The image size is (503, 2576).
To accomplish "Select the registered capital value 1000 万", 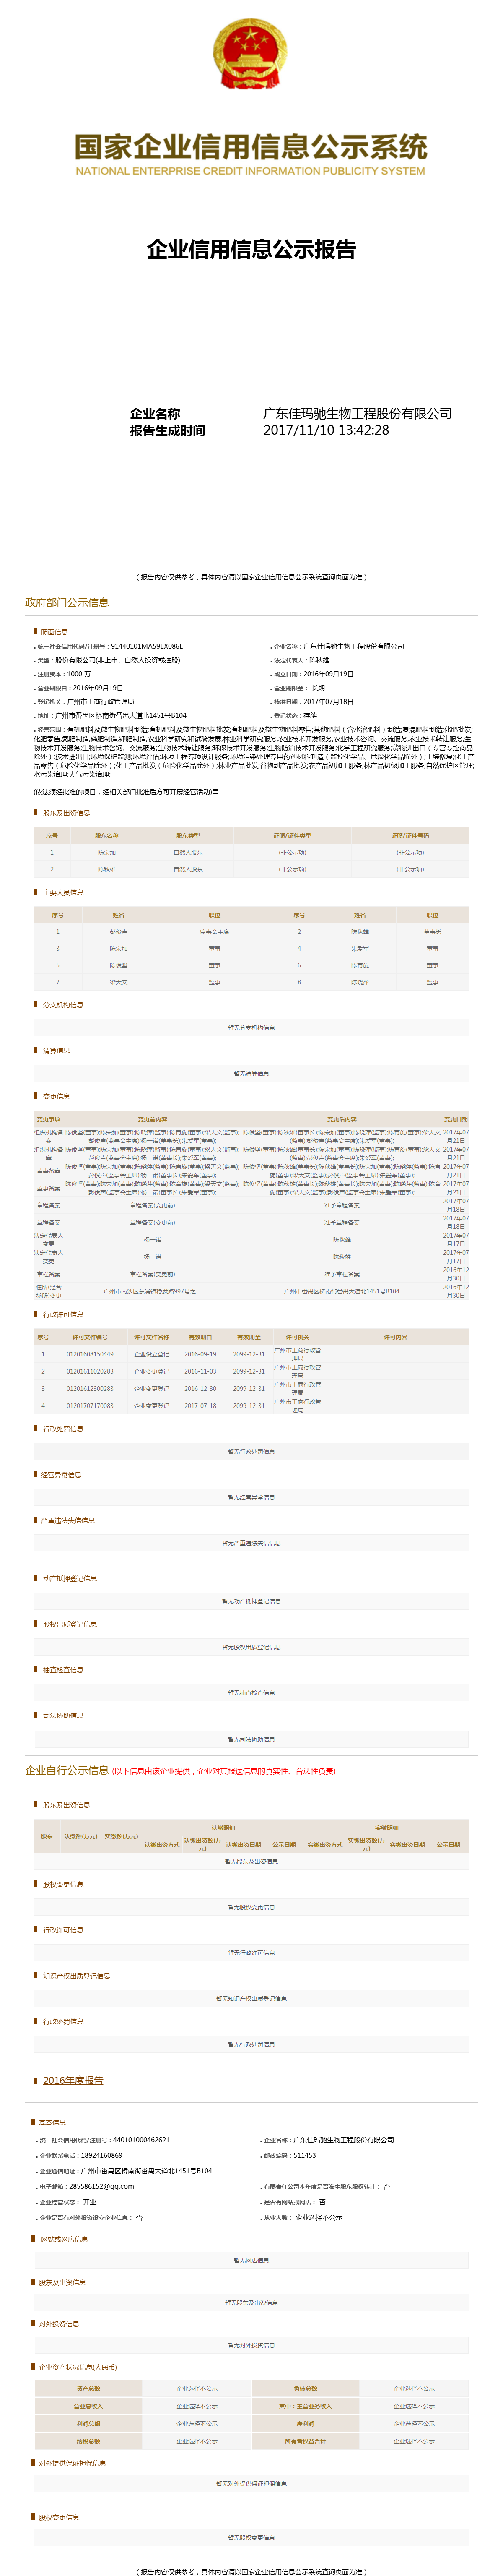I will 79,674.
